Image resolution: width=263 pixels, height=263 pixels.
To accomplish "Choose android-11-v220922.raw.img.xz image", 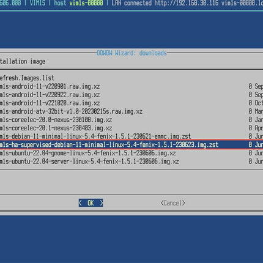I will click(x=131, y=95).
